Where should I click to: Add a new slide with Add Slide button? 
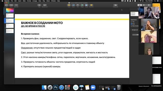tap(16, 5)
